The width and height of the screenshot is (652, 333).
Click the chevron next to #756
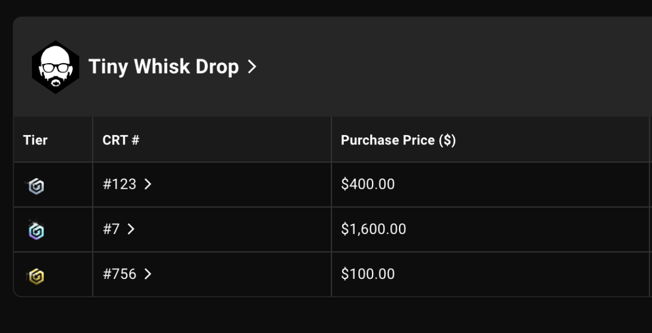[x=148, y=274]
